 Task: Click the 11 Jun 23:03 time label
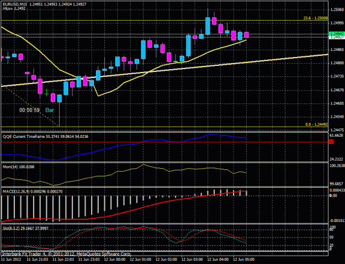coord(89,260)
